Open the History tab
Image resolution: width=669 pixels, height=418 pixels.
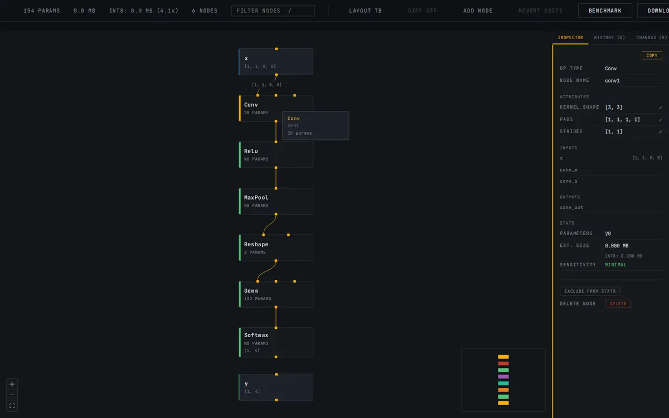coord(609,37)
